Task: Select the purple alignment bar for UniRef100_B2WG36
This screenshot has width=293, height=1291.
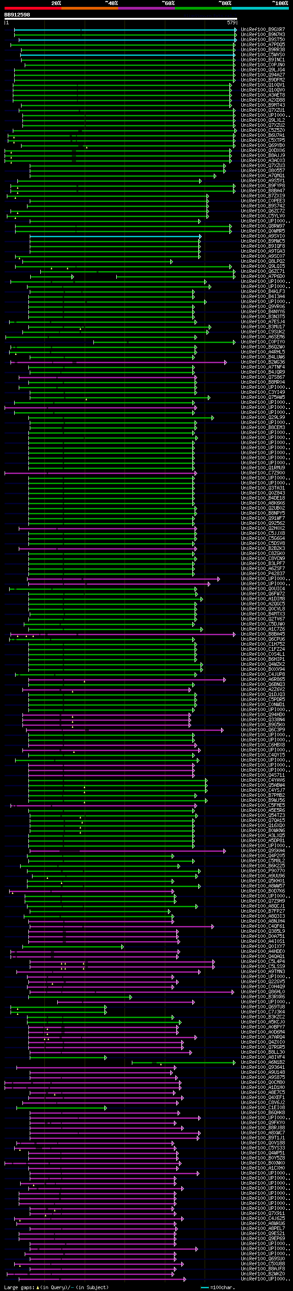Action: (x=119, y=362)
